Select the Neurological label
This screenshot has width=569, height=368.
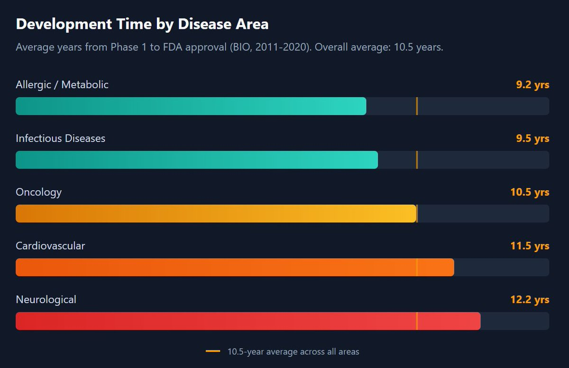[x=46, y=300]
